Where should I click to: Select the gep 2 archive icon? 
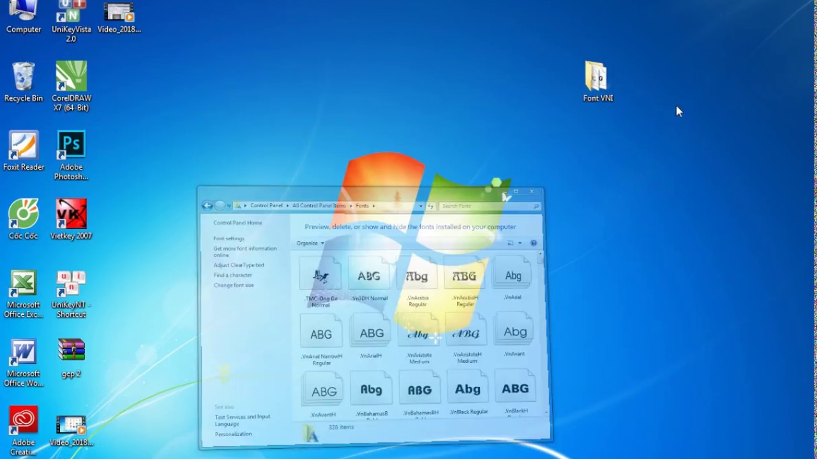[x=71, y=358]
